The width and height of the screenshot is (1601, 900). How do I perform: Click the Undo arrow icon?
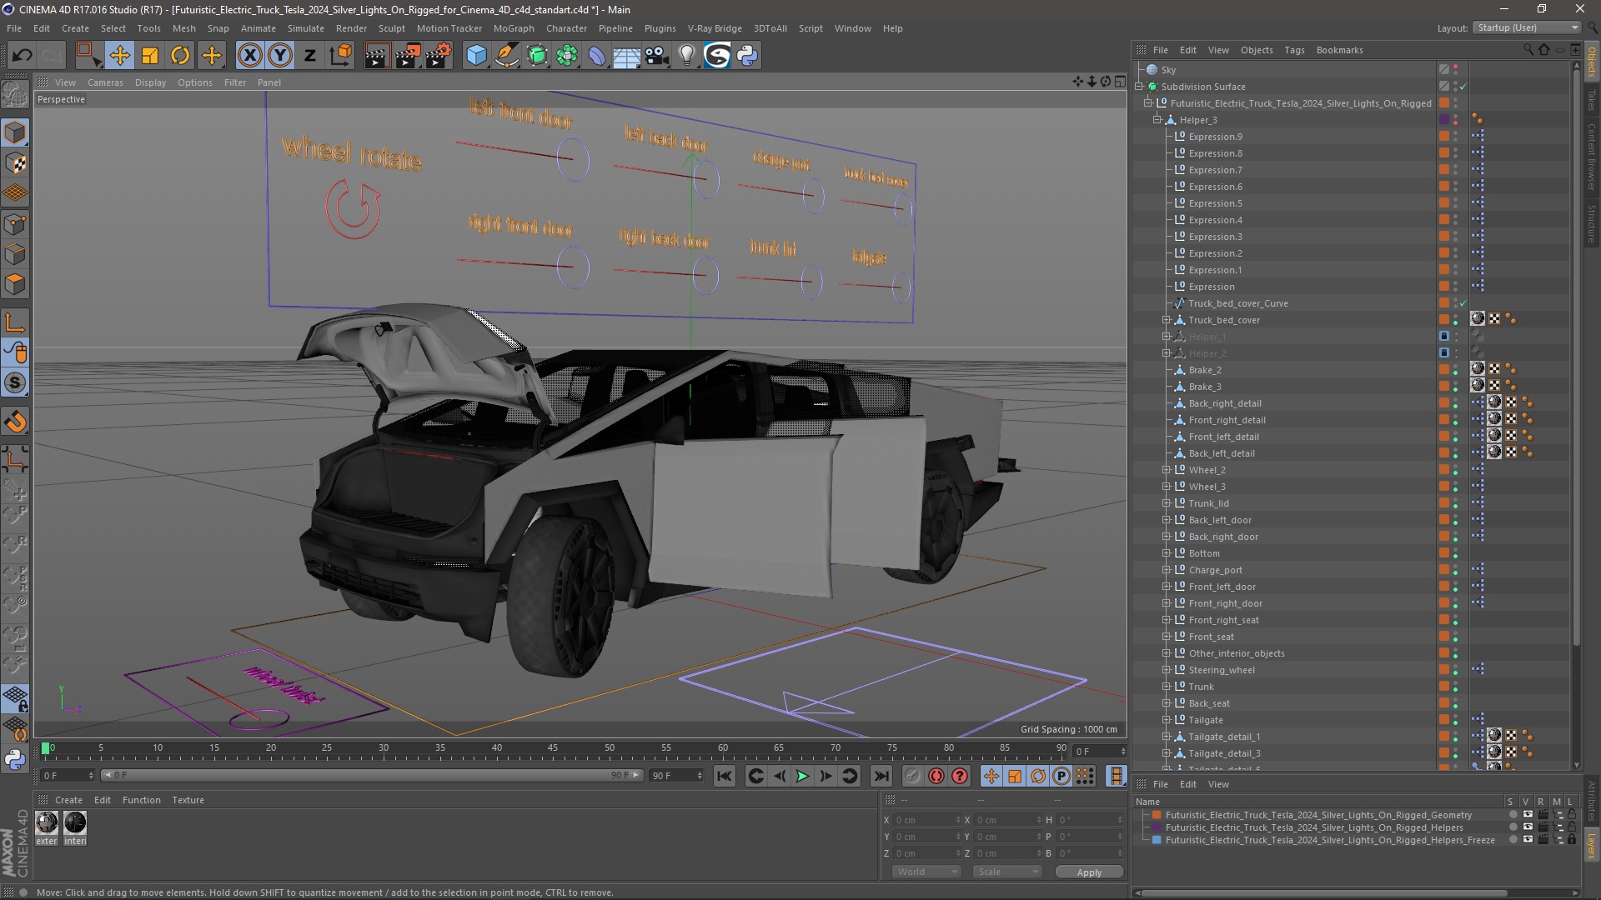[x=23, y=56]
